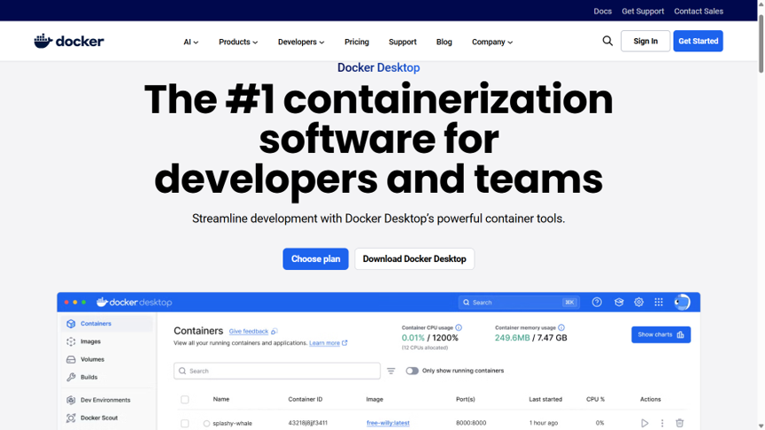Click the page vertical scrollbar thumb
Viewport: 765px width, 430px height.
tap(761, 44)
